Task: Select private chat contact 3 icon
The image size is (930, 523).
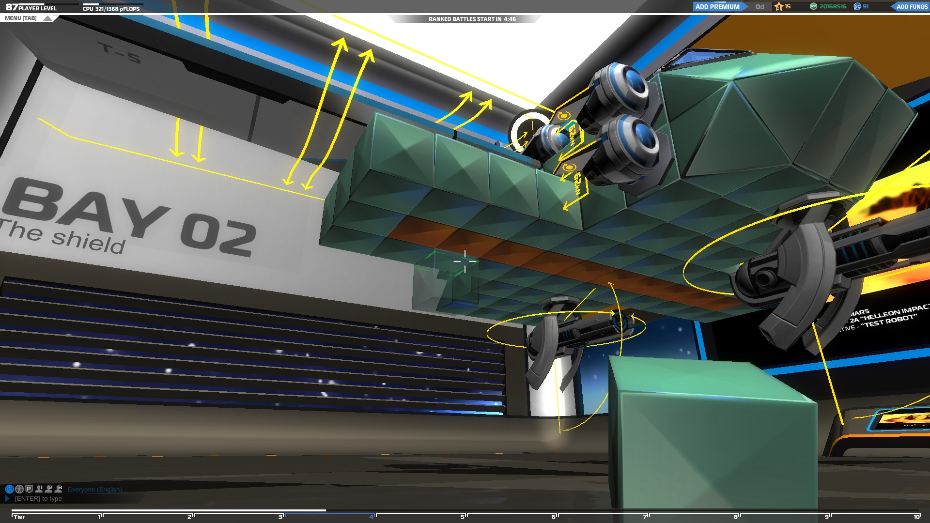Action: tap(59, 489)
